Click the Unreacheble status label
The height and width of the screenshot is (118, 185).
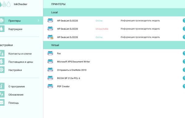[102, 29]
